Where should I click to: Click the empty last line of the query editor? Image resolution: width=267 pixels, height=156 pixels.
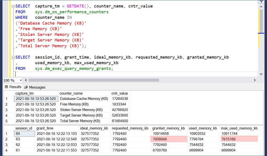pos(136,74)
